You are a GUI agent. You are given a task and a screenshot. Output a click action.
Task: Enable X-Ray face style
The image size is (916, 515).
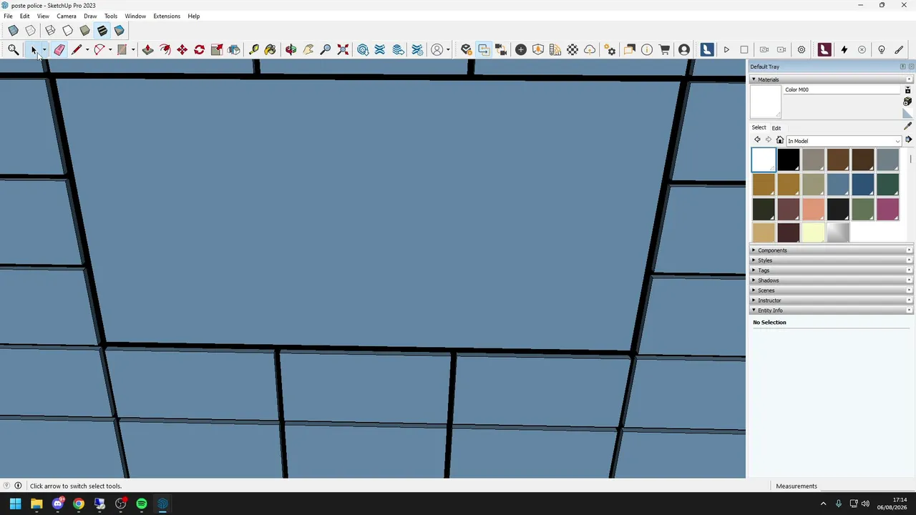coord(14,31)
